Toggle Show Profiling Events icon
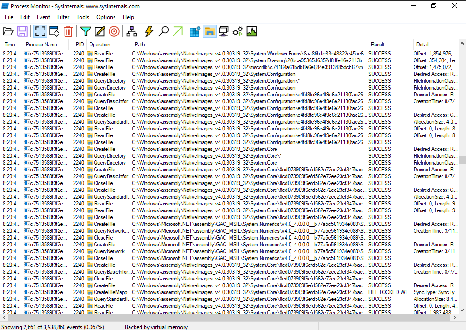466x330 pixels. [252, 31]
